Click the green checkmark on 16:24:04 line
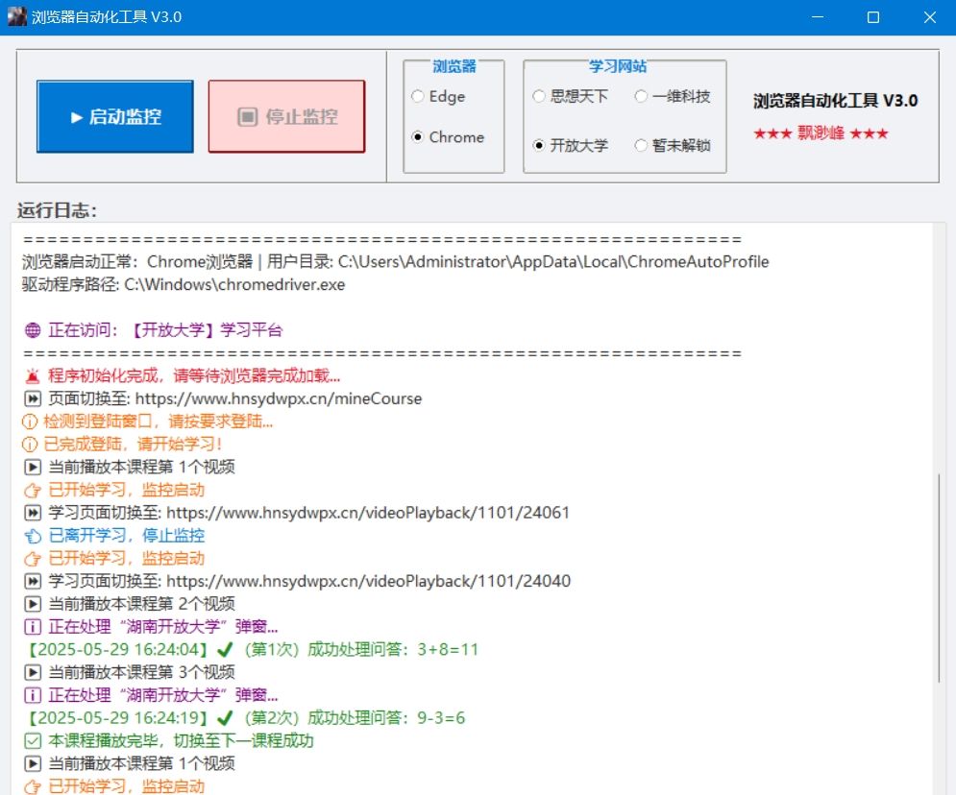Image resolution: width=956 pixels, height=795 pixels. pyautogui.click(x=225, y=650)
